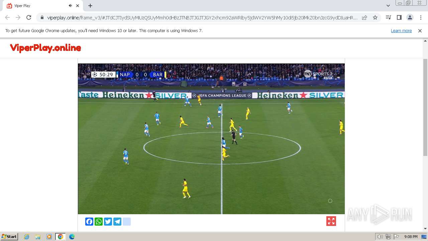Image resolution: width=428 pixels, height=241 pixels.
Task: View site security lock information
Action: point(42,17)
